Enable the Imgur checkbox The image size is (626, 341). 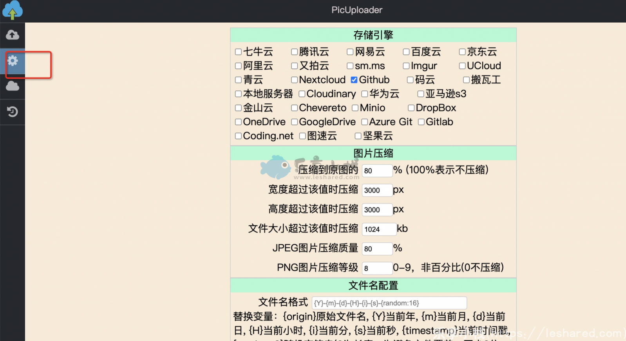406,66
